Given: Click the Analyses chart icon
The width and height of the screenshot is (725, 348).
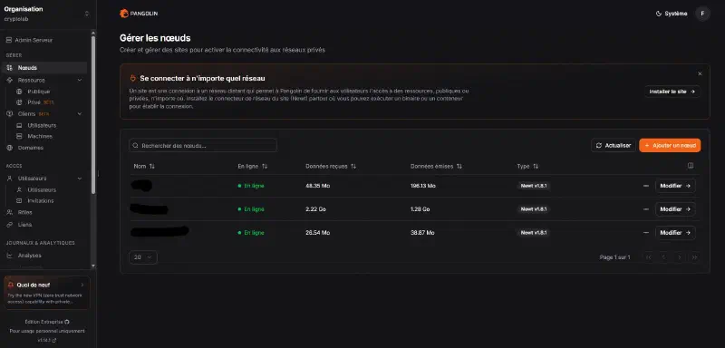Looking at the screenshot, I should pyautogui.click(x=10, y=255).
